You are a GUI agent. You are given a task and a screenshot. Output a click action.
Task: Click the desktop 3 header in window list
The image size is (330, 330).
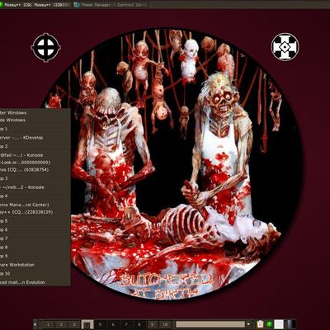[35, 178]
